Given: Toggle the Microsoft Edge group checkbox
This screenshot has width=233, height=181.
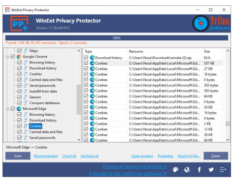Looking at the screenshot, I should pos(13,109).
